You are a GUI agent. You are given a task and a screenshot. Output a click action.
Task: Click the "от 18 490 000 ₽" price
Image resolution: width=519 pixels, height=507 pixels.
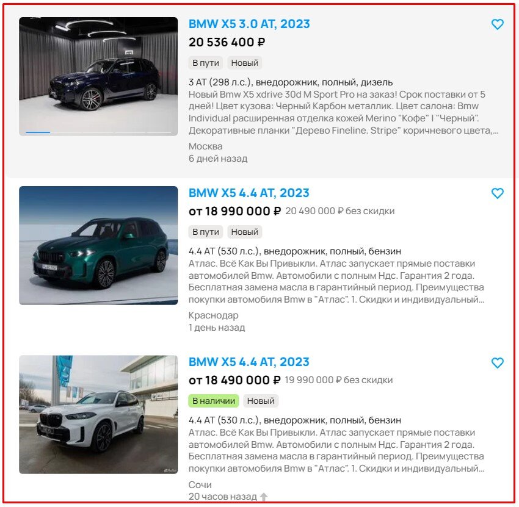pos(234,380)
